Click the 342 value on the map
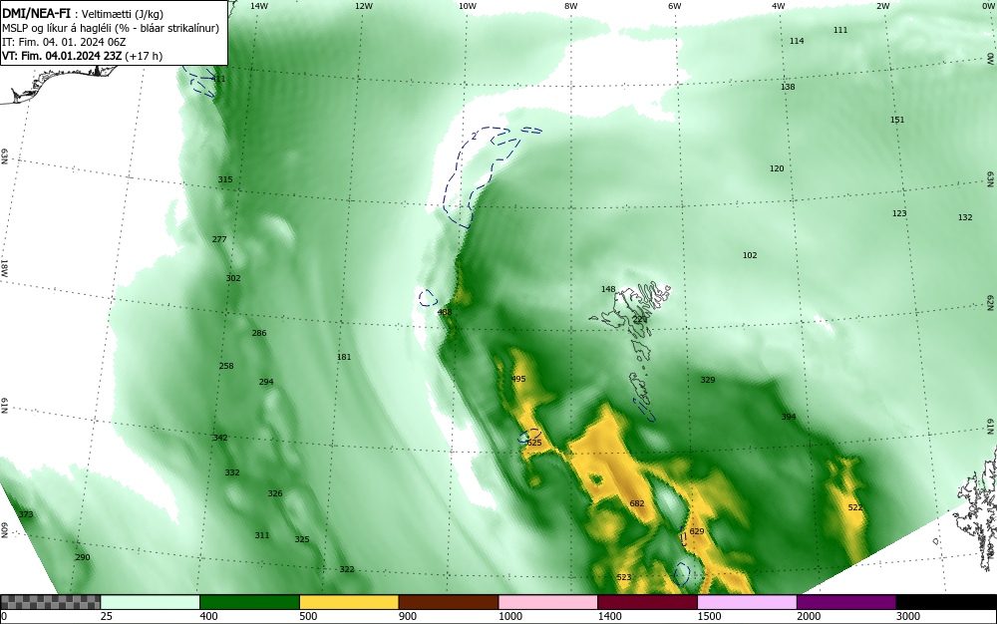Viewport: 997px width, 624px height. pos(220,438)
